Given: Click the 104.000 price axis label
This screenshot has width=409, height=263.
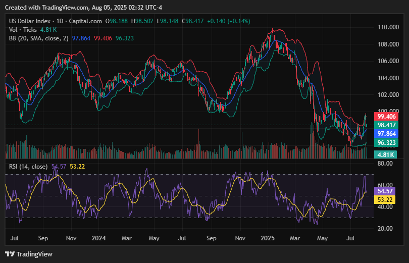Looking at the screenshot, I should (388, 78).
